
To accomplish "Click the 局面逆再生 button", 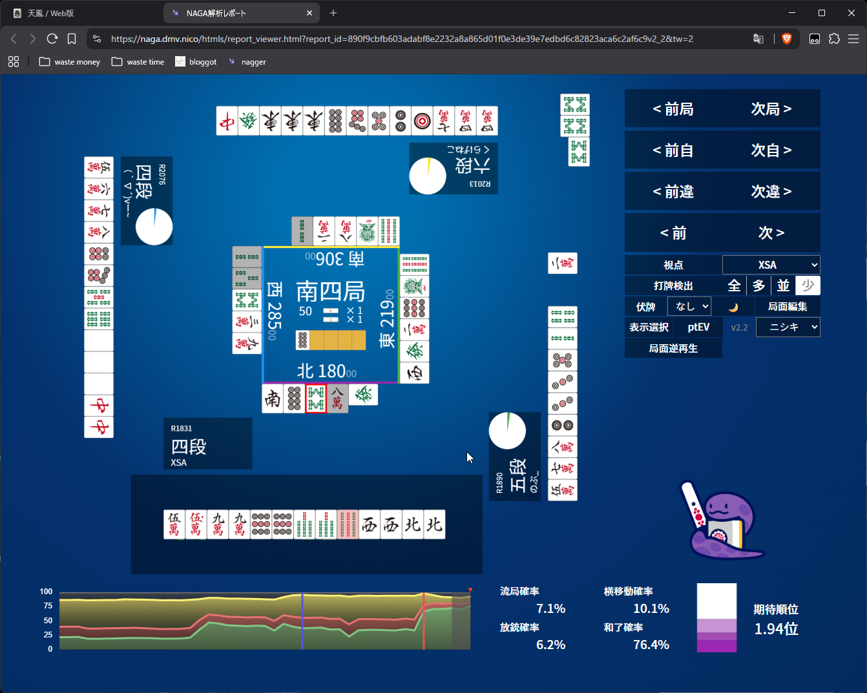I will (x=673, y=349).
